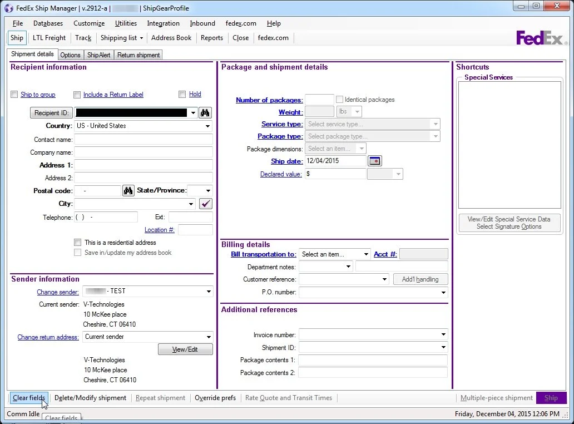Open Change sender dropdown
The image size is (574, 424).
pyautogui.click(x=209, y=292)
